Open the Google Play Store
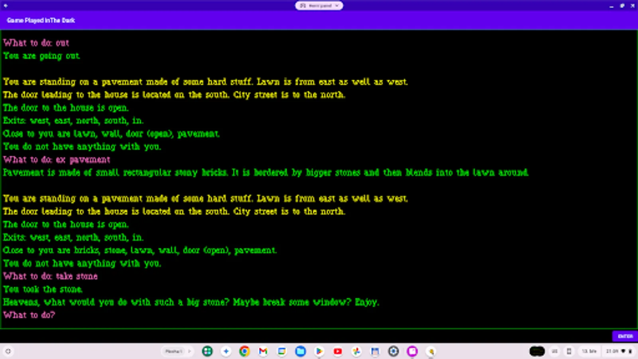This screenshot has width=638, height=359. pos(319,351)
